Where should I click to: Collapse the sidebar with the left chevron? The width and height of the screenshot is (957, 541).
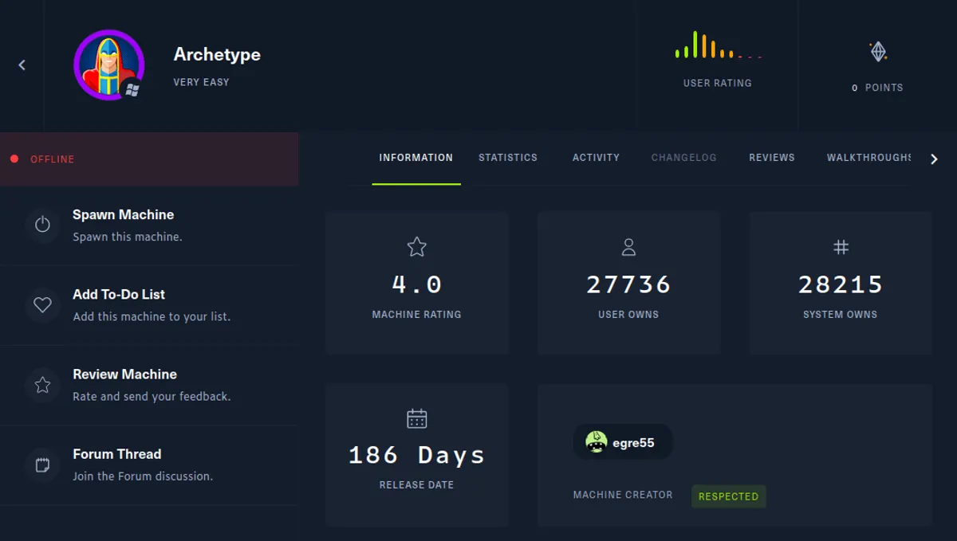pos(22,65)
